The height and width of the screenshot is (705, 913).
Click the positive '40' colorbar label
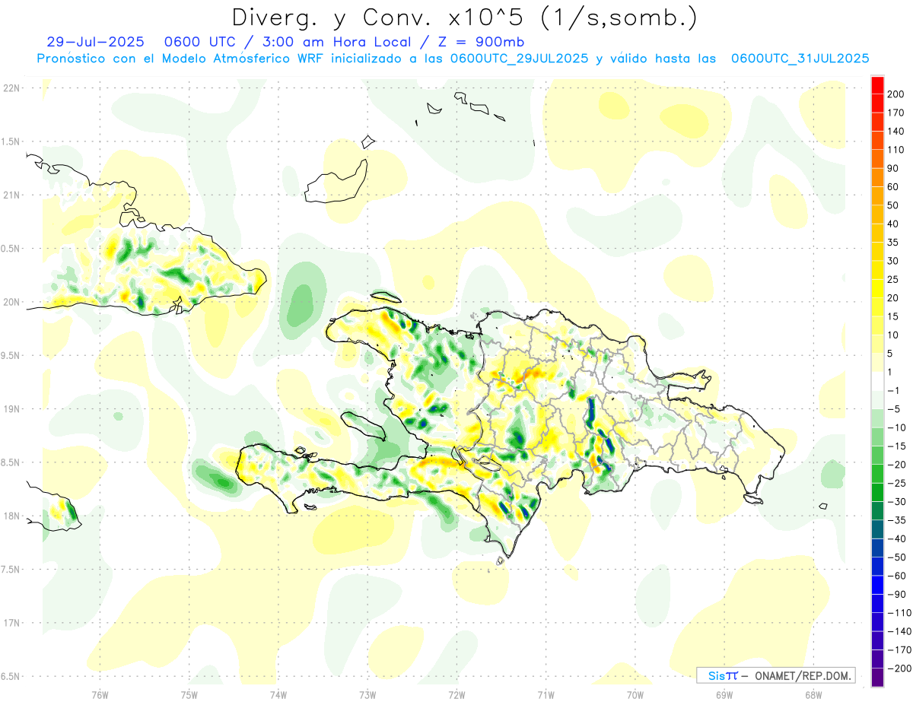point(893,224)
